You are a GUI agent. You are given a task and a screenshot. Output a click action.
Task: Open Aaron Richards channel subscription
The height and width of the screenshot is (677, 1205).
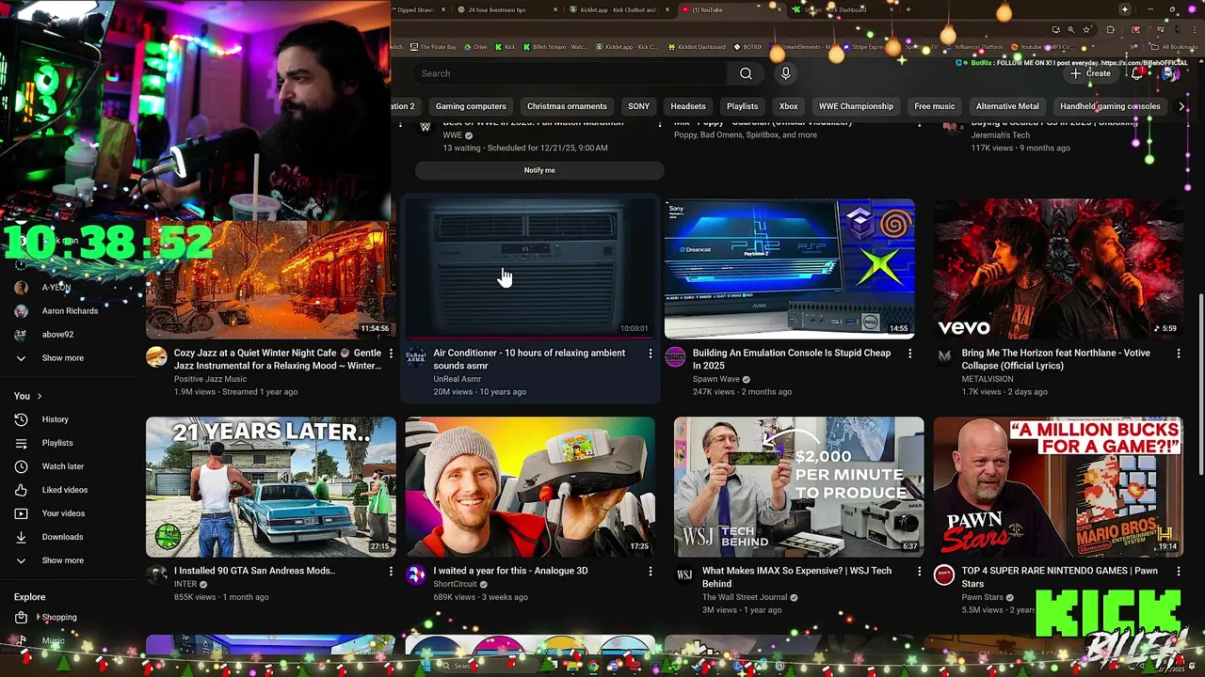click(x=69, y=310)
